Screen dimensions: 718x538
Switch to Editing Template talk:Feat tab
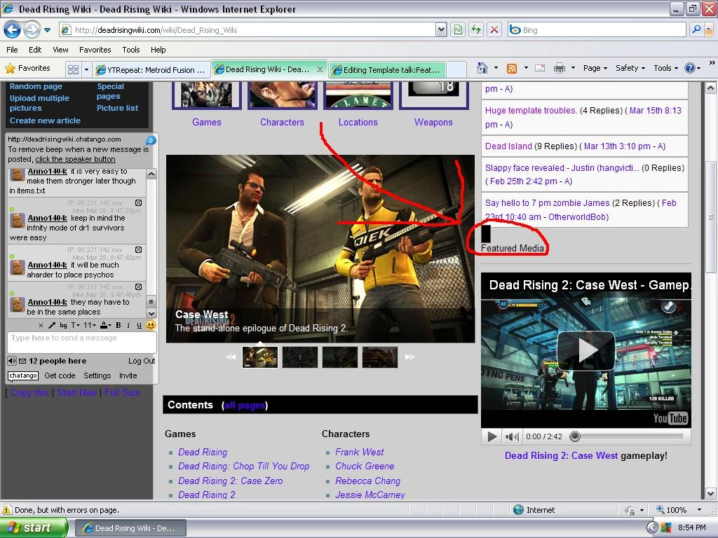387,69
